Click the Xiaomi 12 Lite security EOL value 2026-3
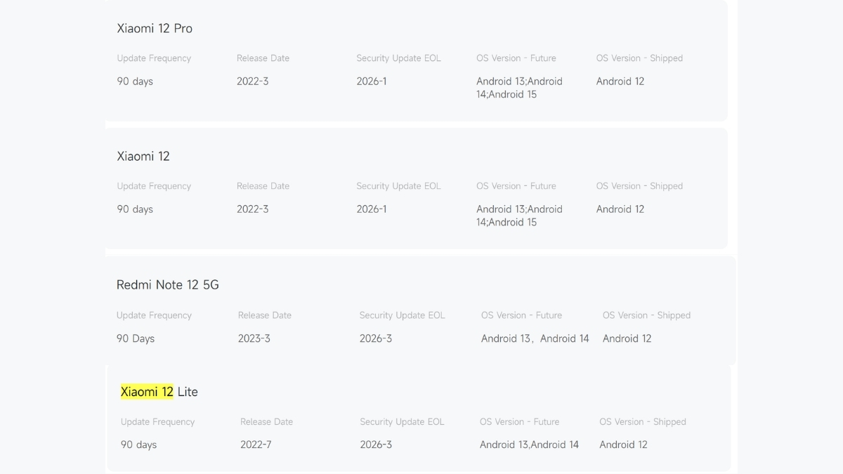 click(376, 445)
